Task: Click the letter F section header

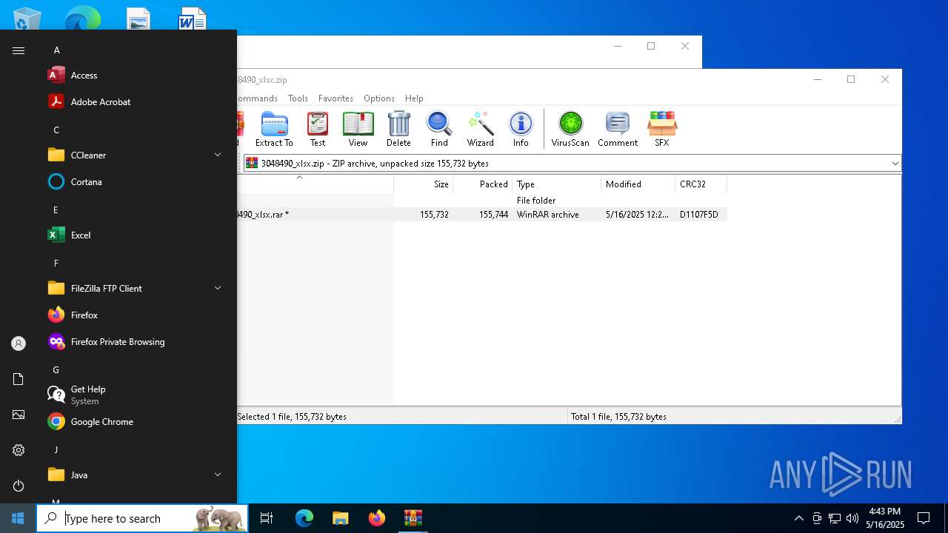Action: [x=56, y=264]
